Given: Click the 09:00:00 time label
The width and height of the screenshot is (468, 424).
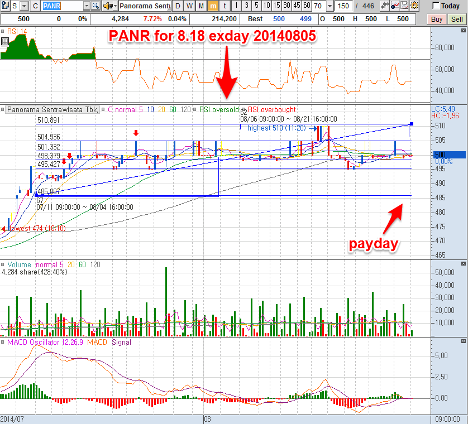Looking at the screenshot, I should pos(447,419).
